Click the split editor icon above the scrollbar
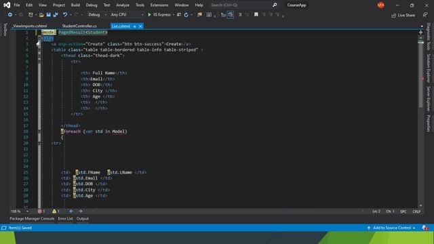The image size is (434, 244). 420,33
